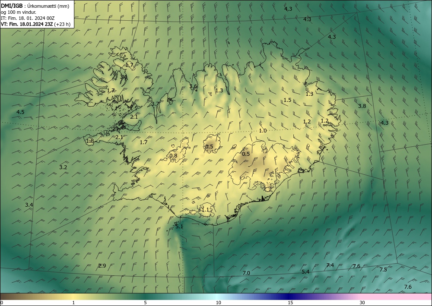Click the brown start of the color scale
This screenshot has width=432, height=306.
click(x=11, y=297)
